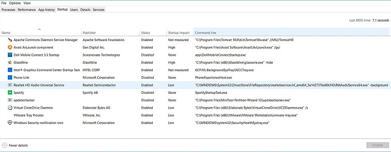Click the INTEL CORP publisher cell
The image size is (391, 152).
point(91,70)
